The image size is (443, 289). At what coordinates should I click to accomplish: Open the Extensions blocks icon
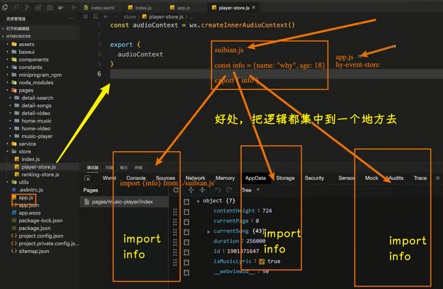pyautogui.click(x=38, y=8)
